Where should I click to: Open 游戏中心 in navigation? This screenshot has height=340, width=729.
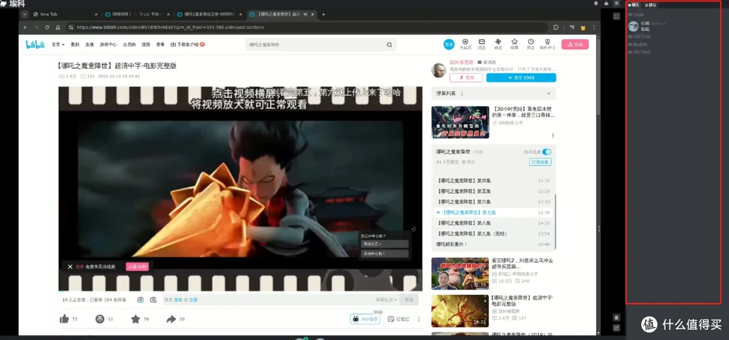[x=108, y=45]
